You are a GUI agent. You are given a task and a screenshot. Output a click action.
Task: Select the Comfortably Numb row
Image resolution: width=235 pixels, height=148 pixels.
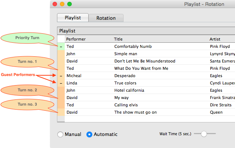pos(146,46)
